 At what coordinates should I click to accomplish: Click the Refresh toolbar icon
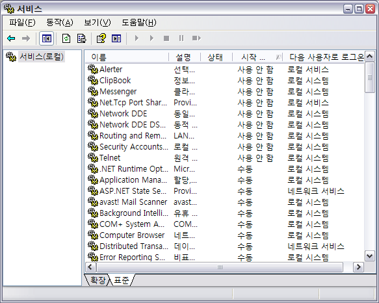(66, 38)
